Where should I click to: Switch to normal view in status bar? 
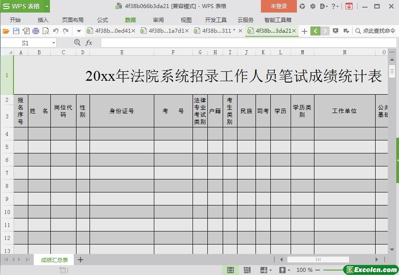coord(230,270)
